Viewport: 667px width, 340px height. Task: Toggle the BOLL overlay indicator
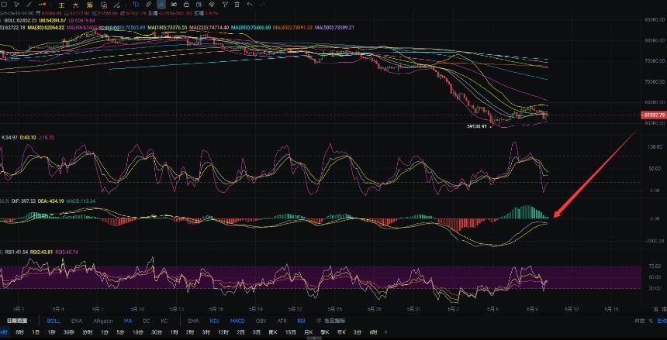[54, 321]
